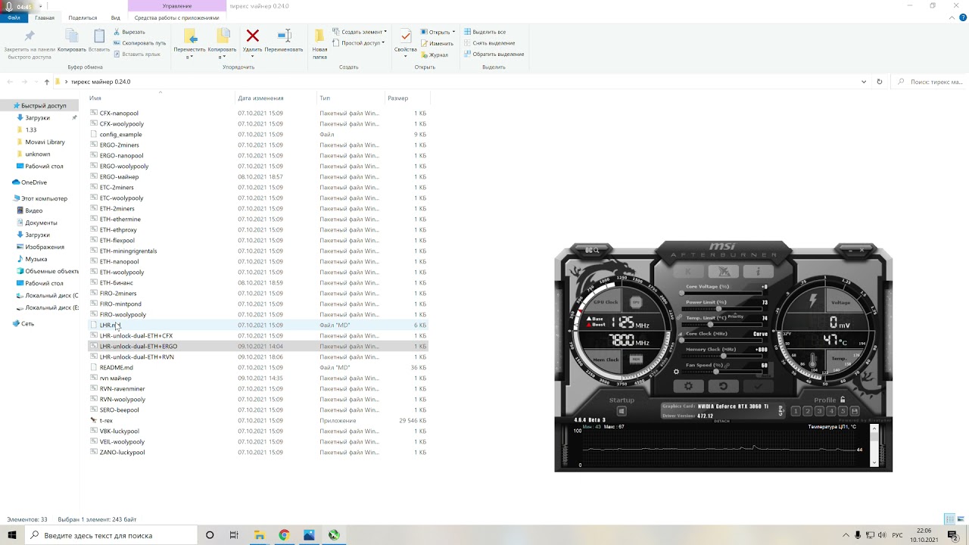Open the Move to (Переместить в) dropdown
This screenshot has height=545, width=969.
[189, 44]
